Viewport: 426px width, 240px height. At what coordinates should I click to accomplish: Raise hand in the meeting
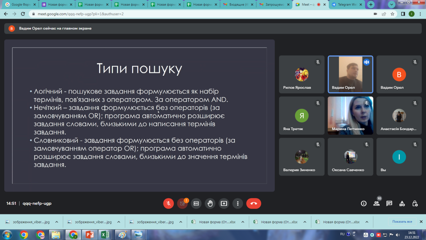click(x=210, y=203)
